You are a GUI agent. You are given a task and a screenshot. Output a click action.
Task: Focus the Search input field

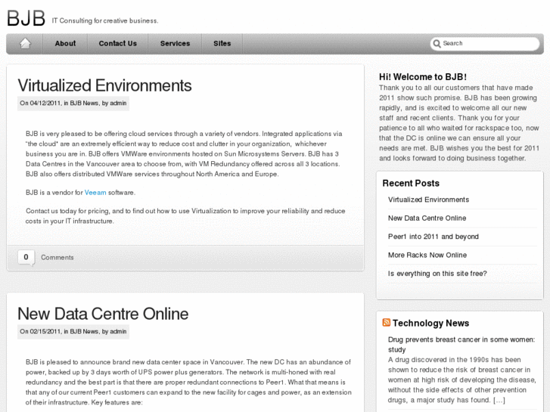point(485,44)
